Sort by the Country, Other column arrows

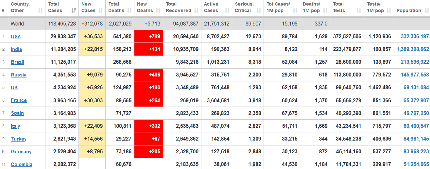pos(40,10)
